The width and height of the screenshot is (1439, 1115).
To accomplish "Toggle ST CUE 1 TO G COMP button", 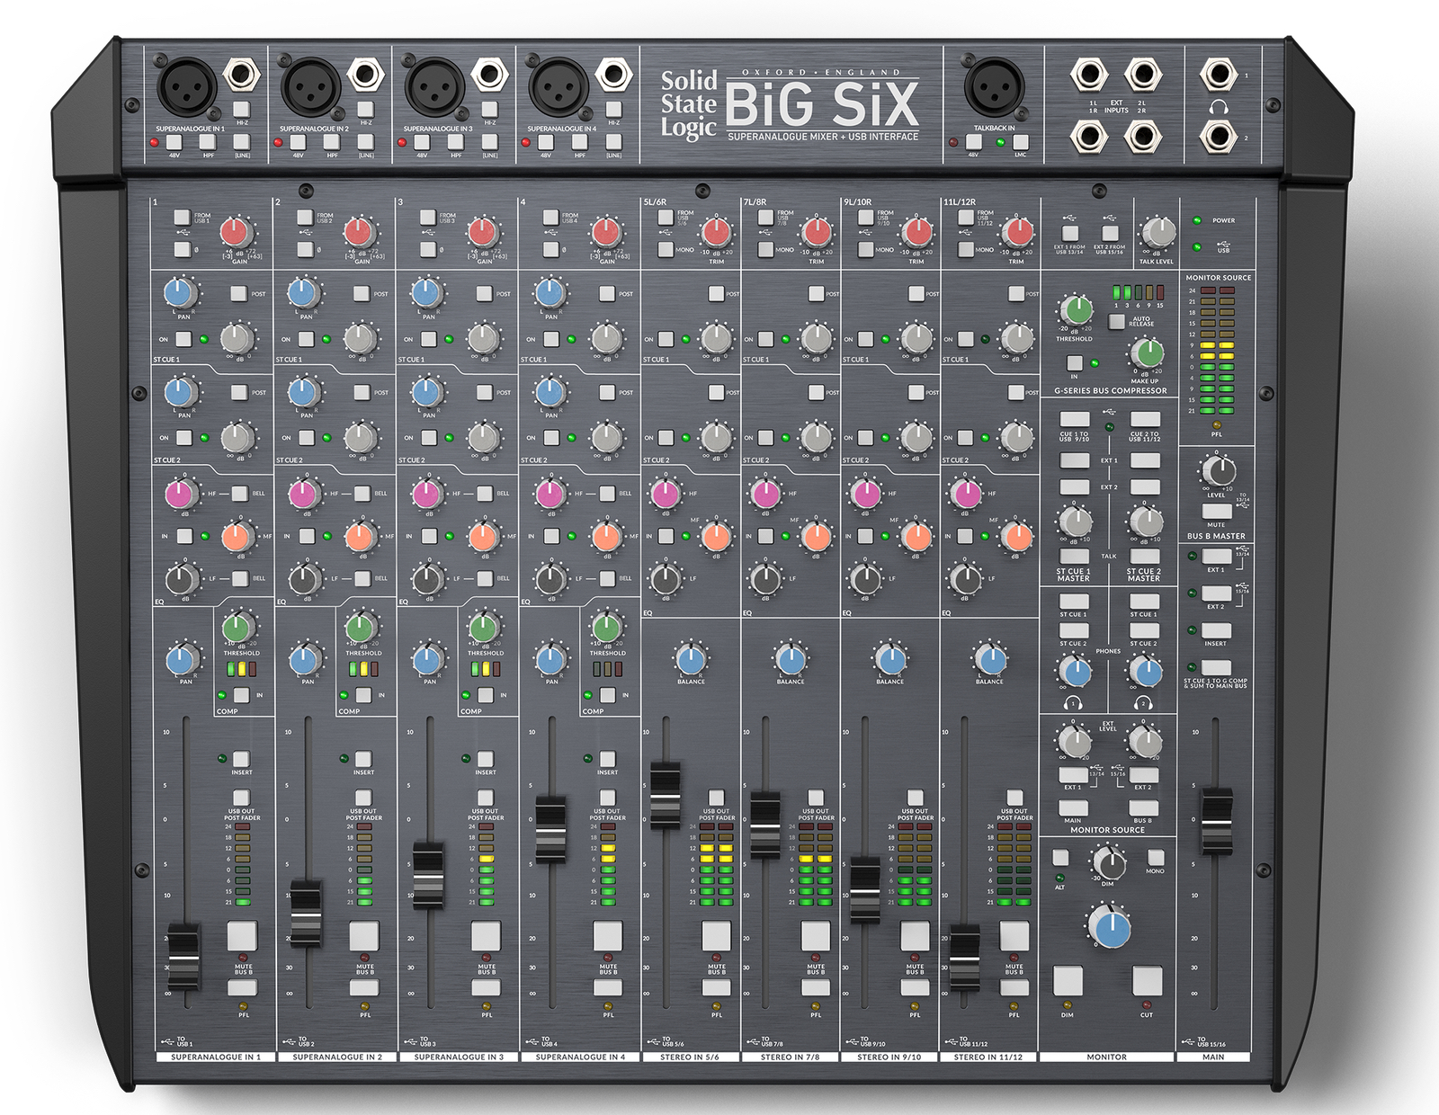I will [1215, 667].
